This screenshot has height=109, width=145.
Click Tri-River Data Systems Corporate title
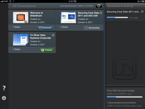[x=40, y=37]
